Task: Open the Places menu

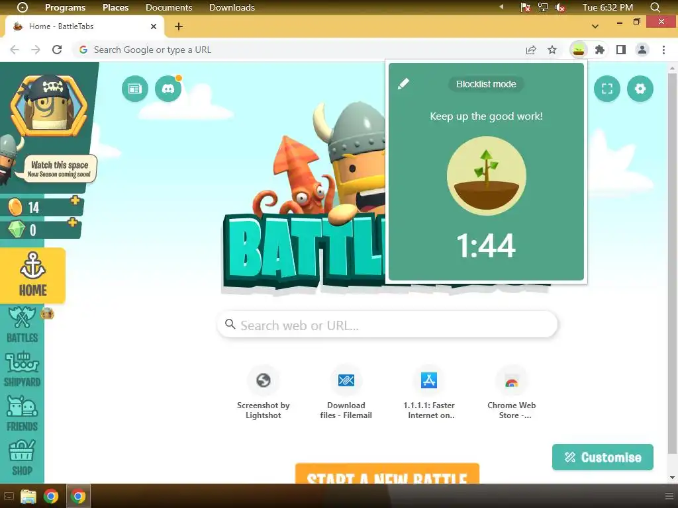Action: click(115, 7)
